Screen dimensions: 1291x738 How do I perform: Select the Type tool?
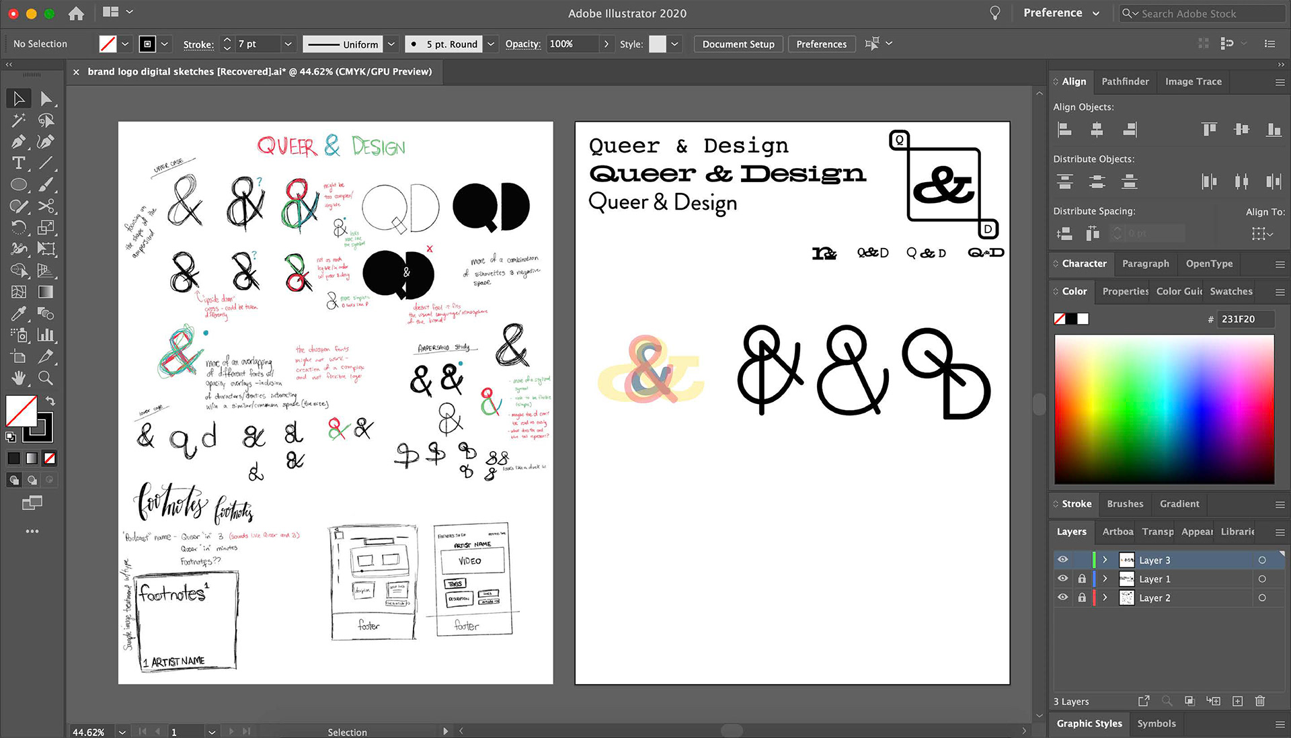point(19,163)
